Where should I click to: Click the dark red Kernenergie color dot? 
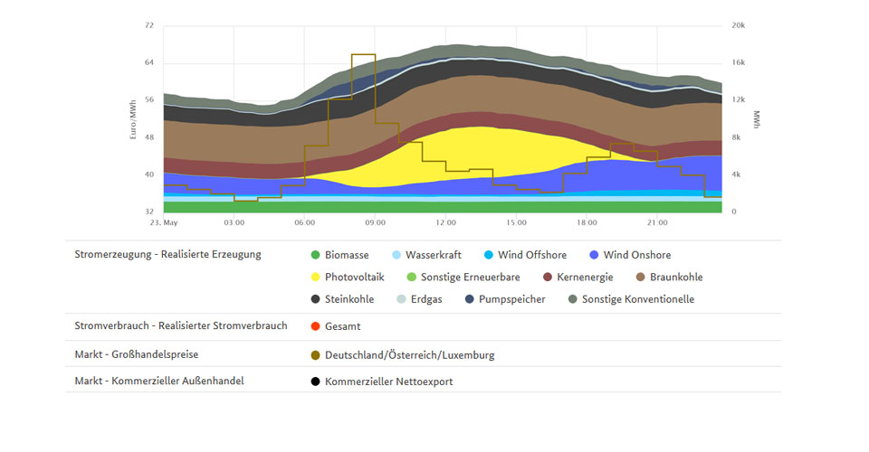pyautogui.click(x=548, y=278)
